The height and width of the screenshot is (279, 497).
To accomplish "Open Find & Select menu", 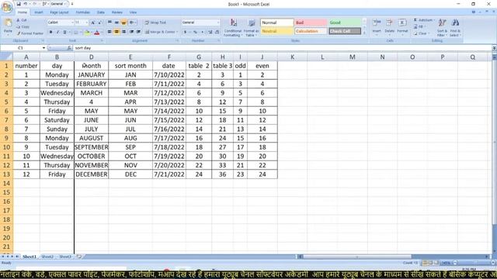I will [x=455, y=28].
